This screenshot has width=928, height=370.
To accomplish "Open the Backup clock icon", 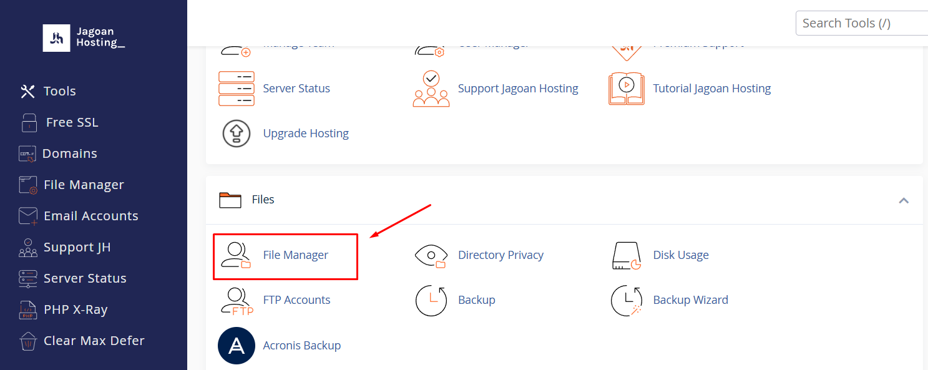I will [x=431, y=300].
